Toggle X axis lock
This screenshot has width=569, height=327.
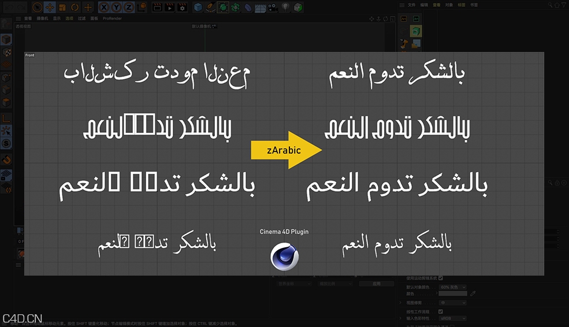click(x=104, y=7)
